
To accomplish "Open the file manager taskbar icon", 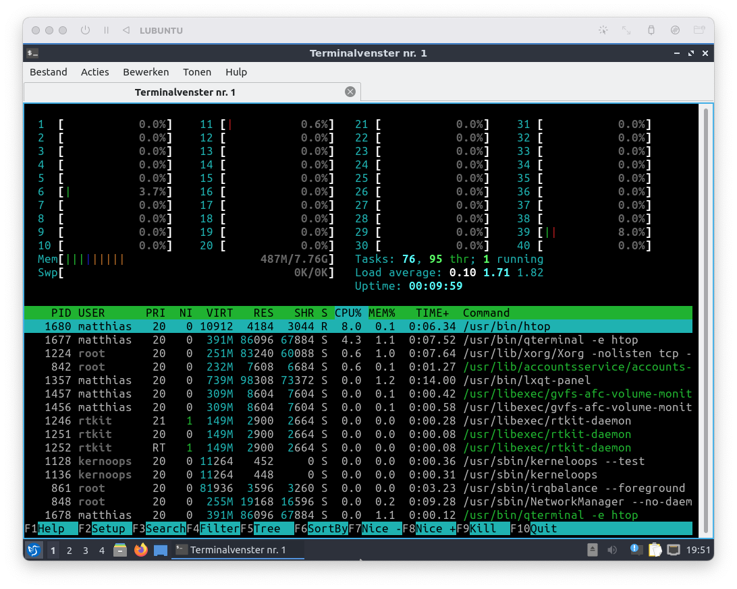I will click(x=120, y=550).
